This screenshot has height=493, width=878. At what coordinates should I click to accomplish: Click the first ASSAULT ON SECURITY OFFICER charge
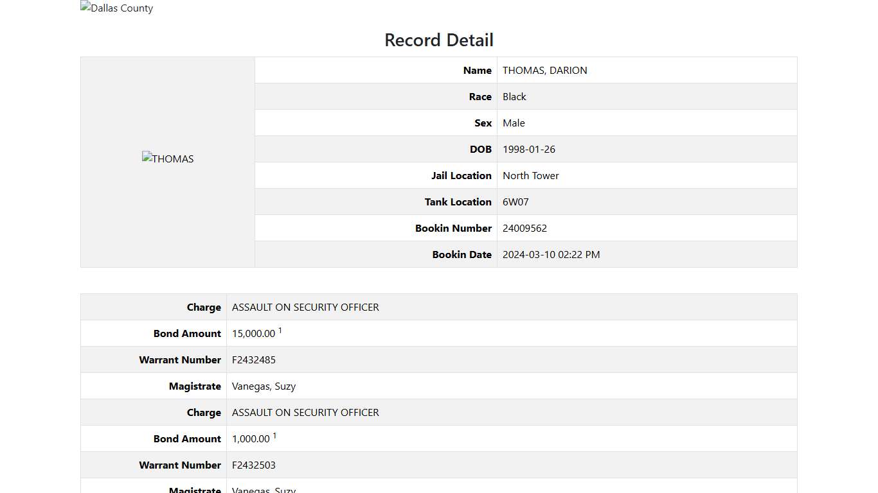pyautogui.click(x=305, y=307)
